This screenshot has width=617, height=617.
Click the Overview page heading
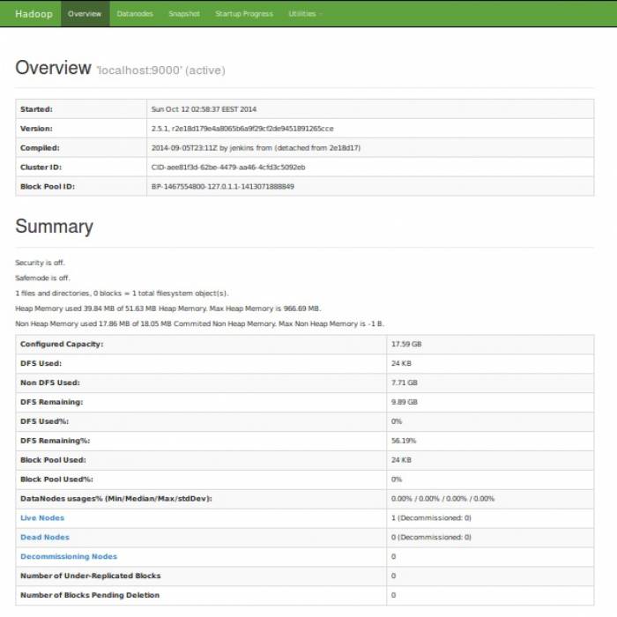(x=53, y=68)
